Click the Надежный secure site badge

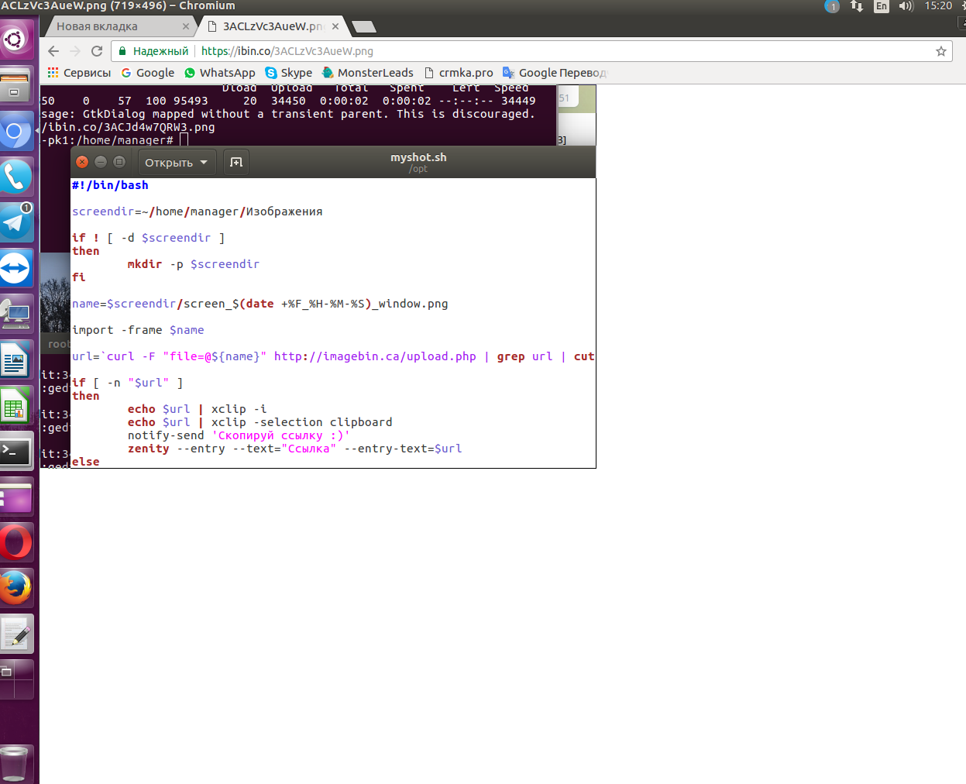(x=153, y=51)
